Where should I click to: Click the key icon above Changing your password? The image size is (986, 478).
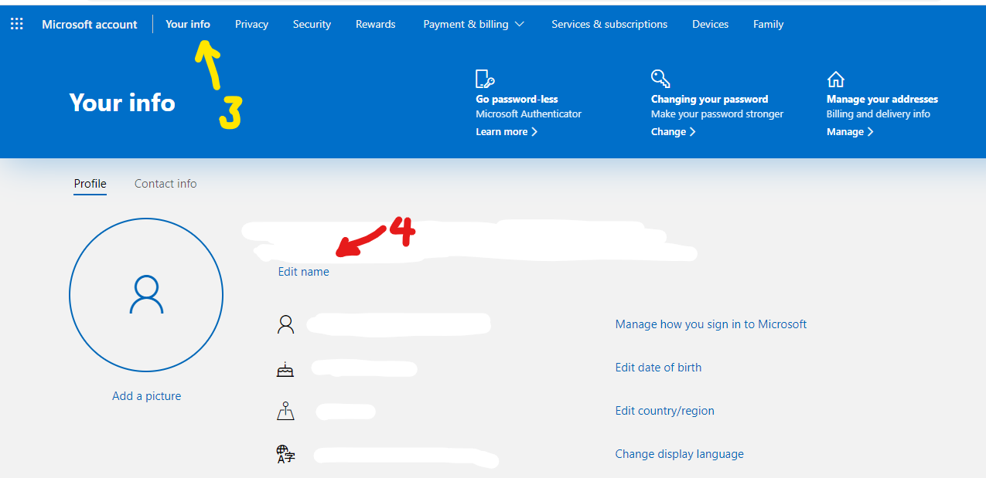pos(660,79)
